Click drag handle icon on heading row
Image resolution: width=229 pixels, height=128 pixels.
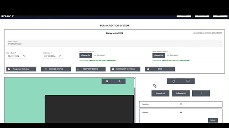pyautogui.click(x=181, y=104)
